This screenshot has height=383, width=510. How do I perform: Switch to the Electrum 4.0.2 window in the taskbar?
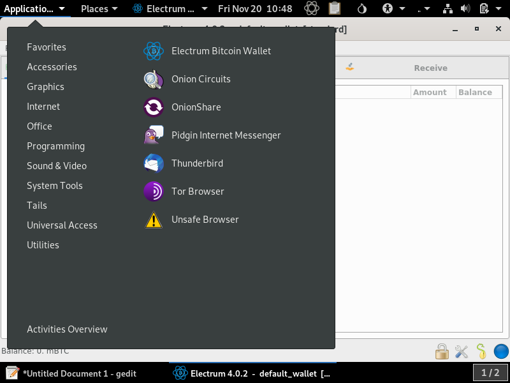click(252, 373)
